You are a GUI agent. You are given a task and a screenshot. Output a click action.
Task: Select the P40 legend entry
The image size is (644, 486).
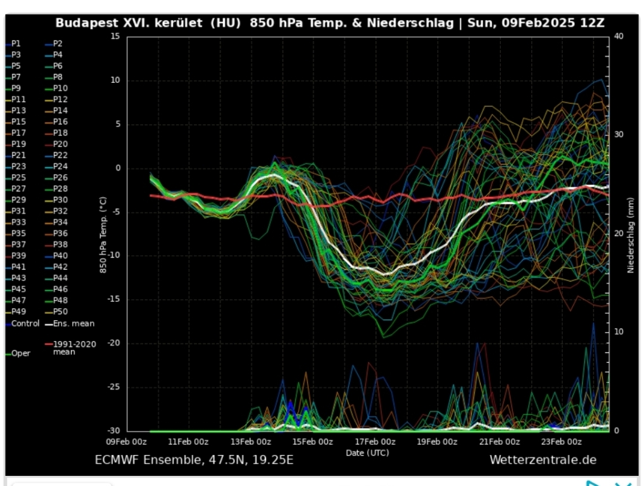pos(60,256)
